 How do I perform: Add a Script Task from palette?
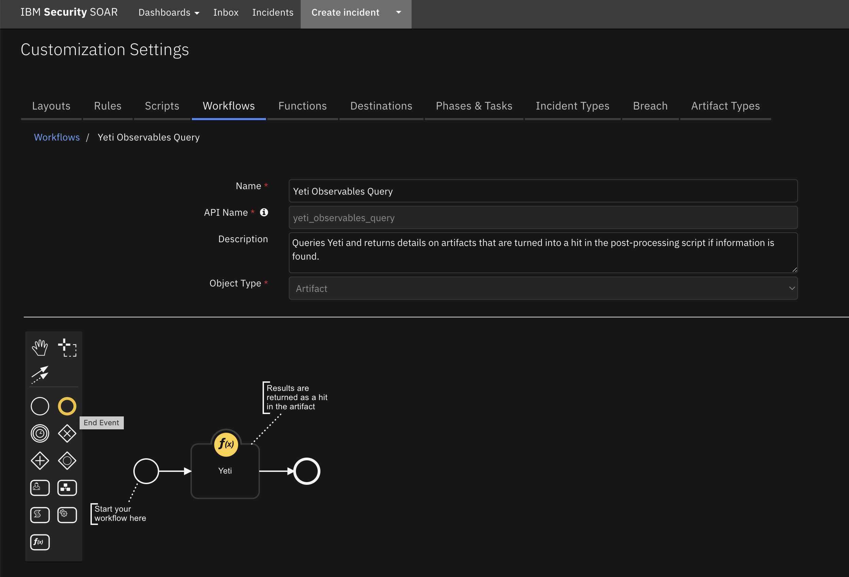(x=40, y=515)
